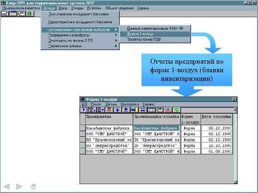Expand Отчетность по форме 2-ТП submenu
This screenshot has height=193, width=258.
click(80, 40)
